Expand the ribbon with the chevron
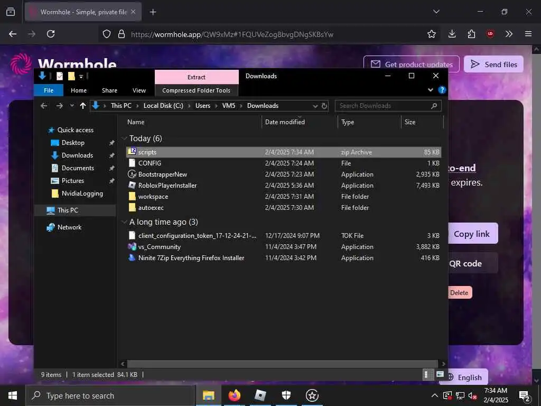541x406 pixels. coord(430,90)
